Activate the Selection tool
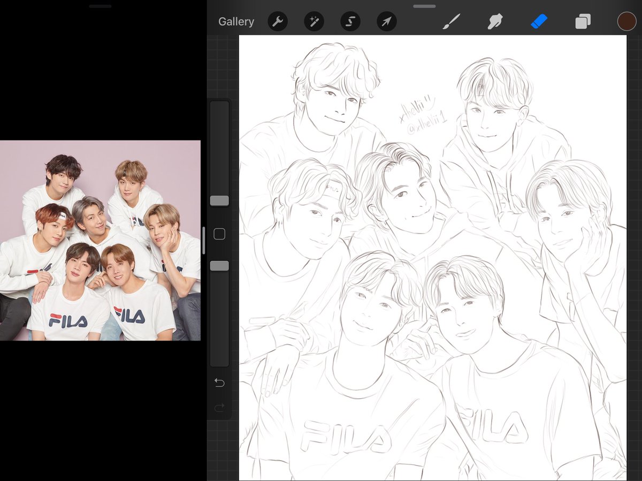This screenshot has width=642, height=481. (350, 22)
